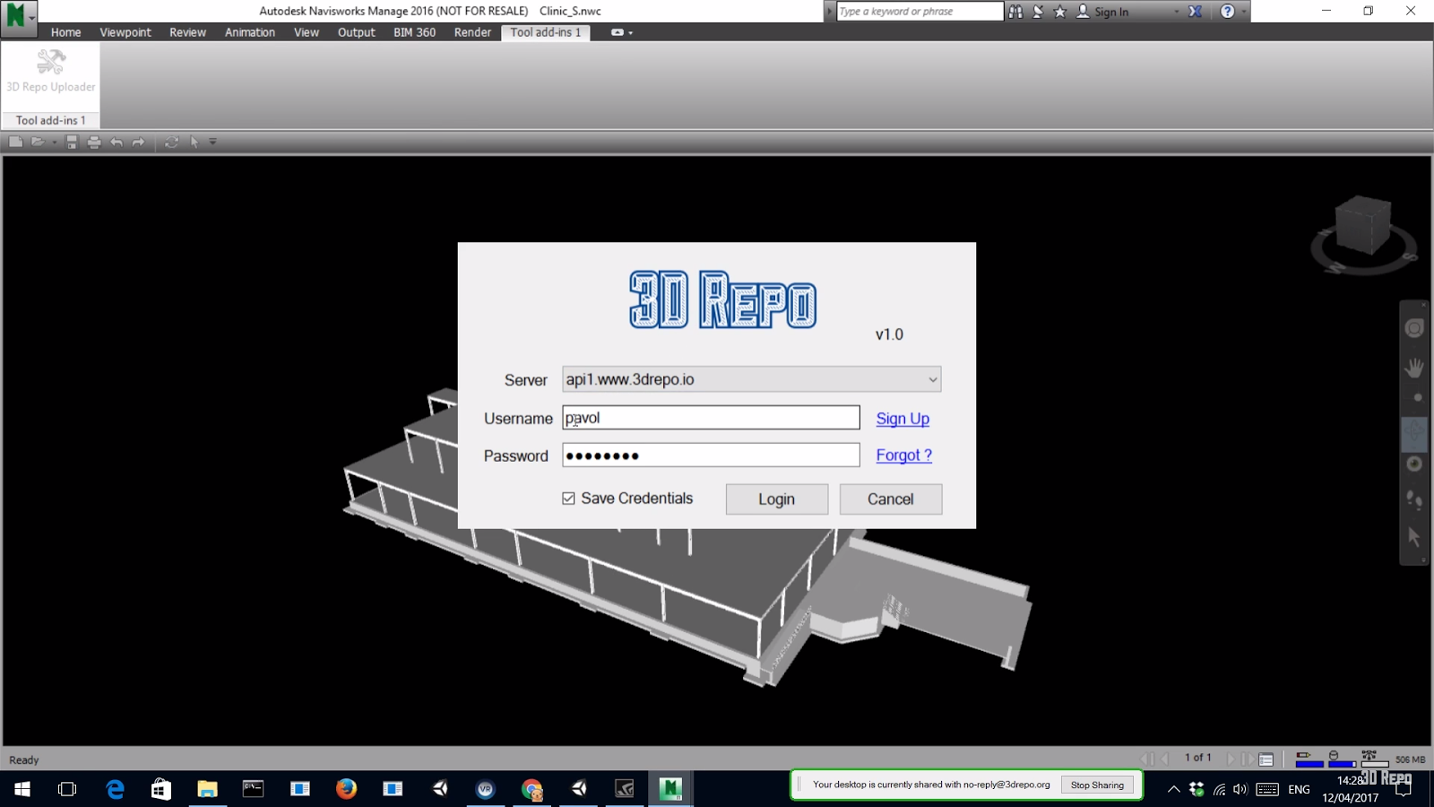Image resolution: width=1434 pixels, height=807 pixels.
Task: Open the steering wheel on navigation bar
Action: (1414, 328)
